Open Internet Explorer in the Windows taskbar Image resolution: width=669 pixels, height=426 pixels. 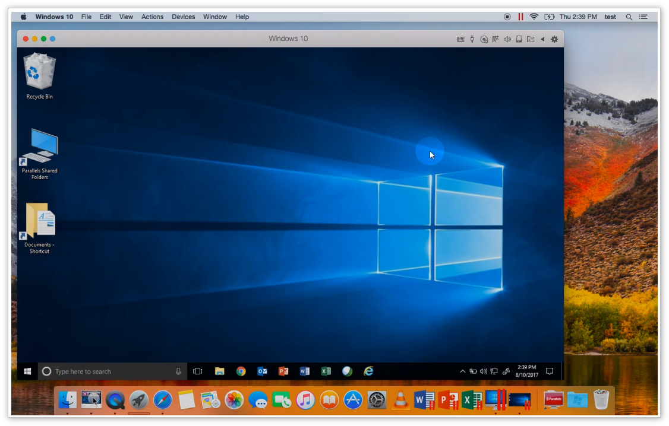[x=368, y=371]
